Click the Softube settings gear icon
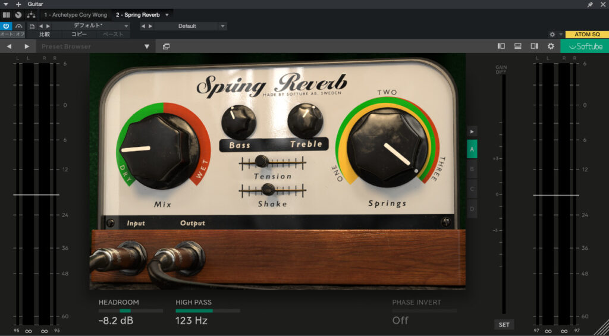 (x=551, y=46)
